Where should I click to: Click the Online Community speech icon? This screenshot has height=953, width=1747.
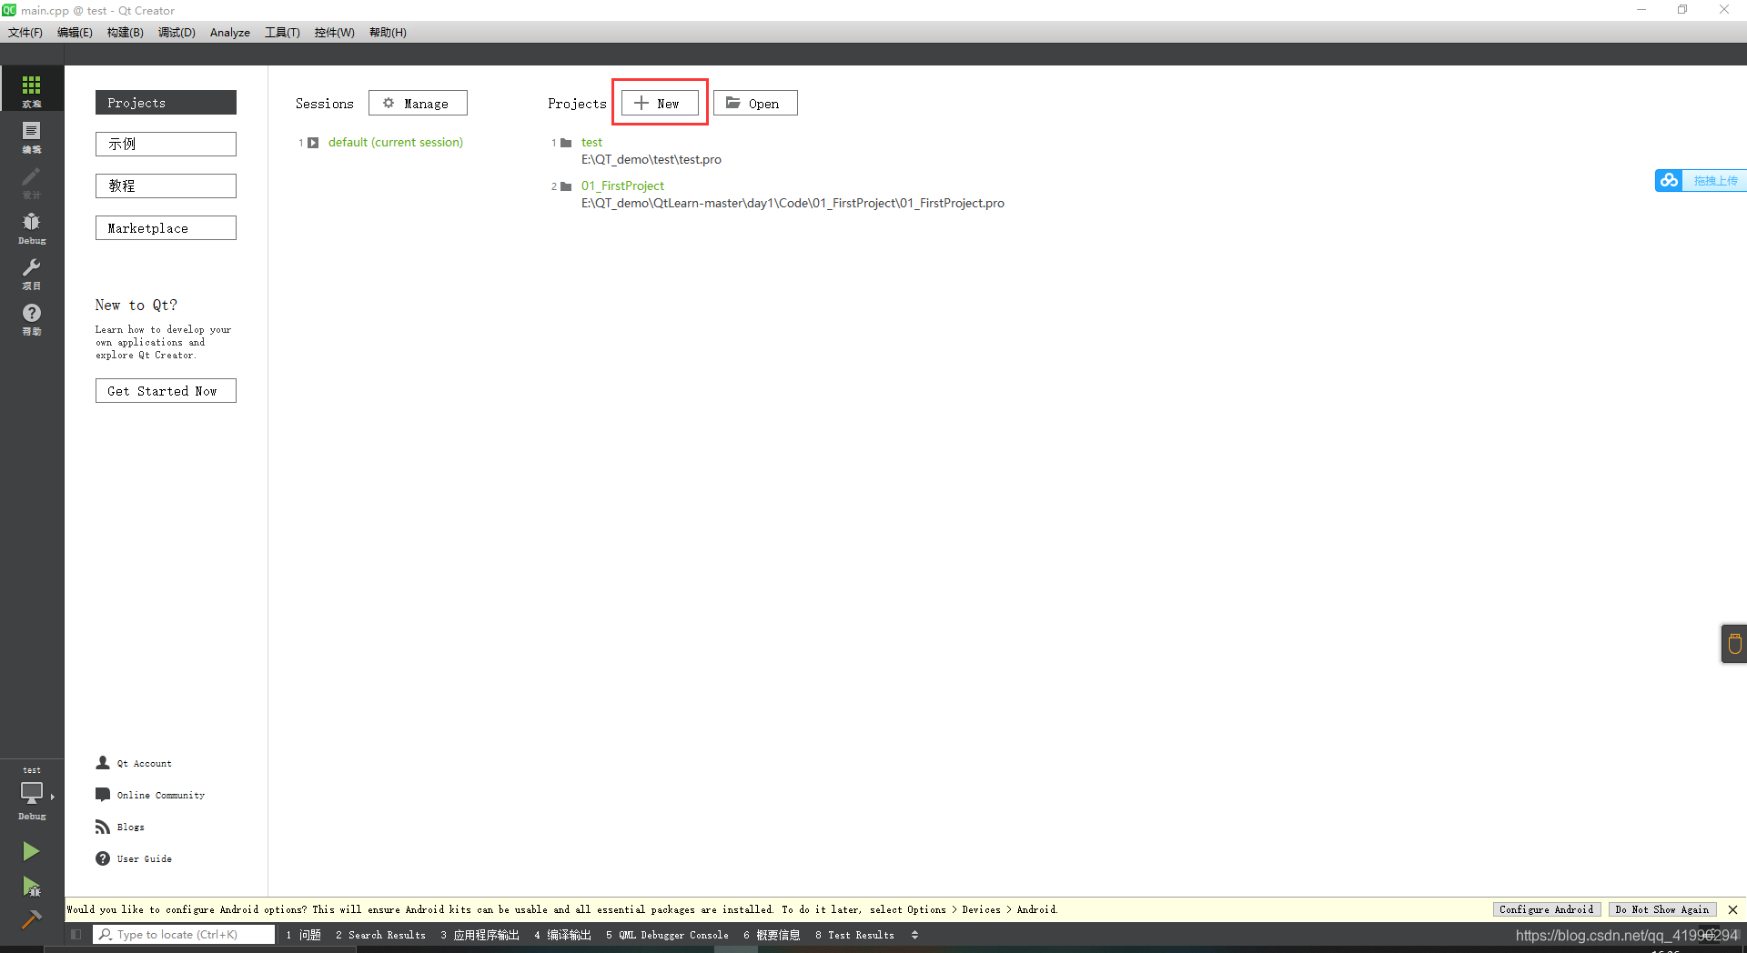pyautogui.click(x=103, y=795)
